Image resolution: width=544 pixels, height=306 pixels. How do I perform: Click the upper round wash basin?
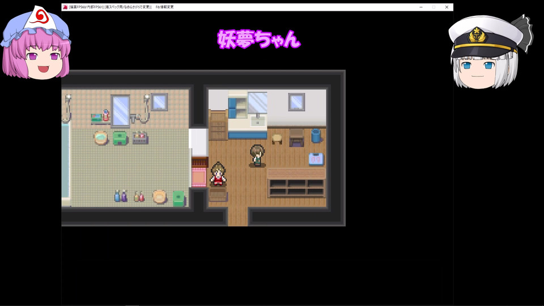[101, 138]
